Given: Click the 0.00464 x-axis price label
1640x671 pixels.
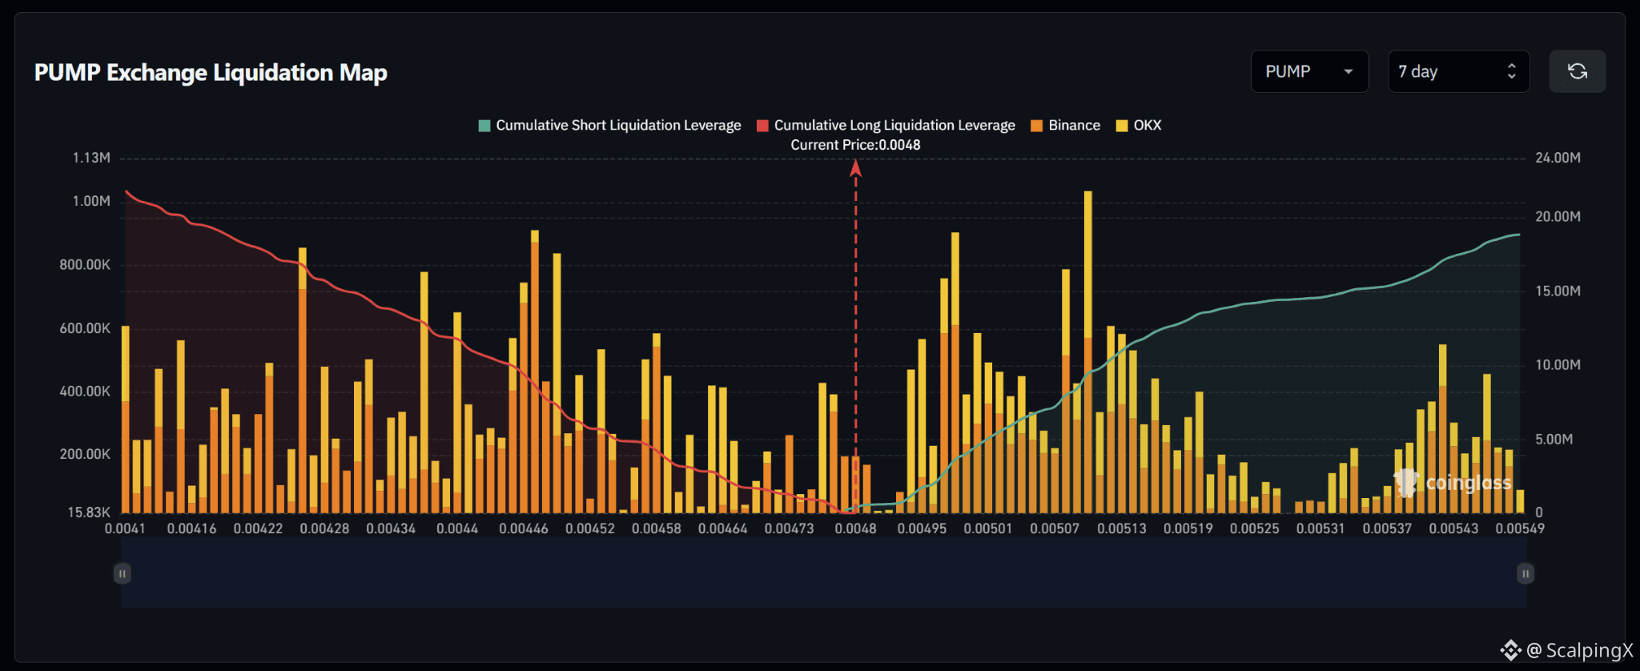Looking at the screenshot, I should pos(722,528).
